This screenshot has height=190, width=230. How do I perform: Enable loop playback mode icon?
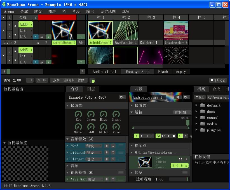[x=158, y=136]
